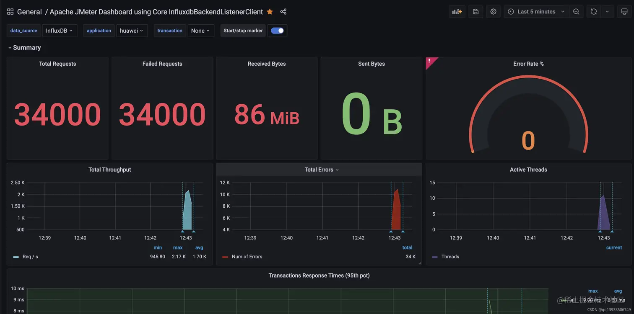The width and height of the screenshot is (634, 314).
Task: Click the 1.70 K avg throughput value
Action: click(x=199, y=257)
